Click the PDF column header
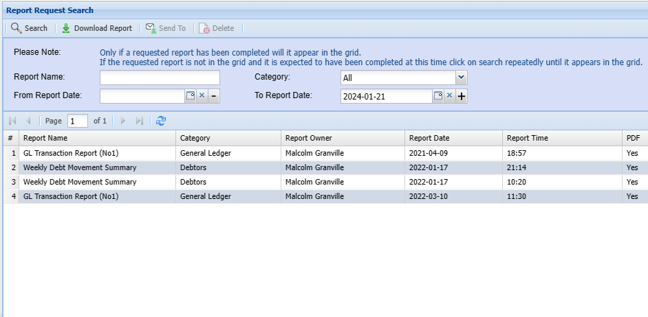This screenshot has width=648, height=317. click(x=635, y=138)
